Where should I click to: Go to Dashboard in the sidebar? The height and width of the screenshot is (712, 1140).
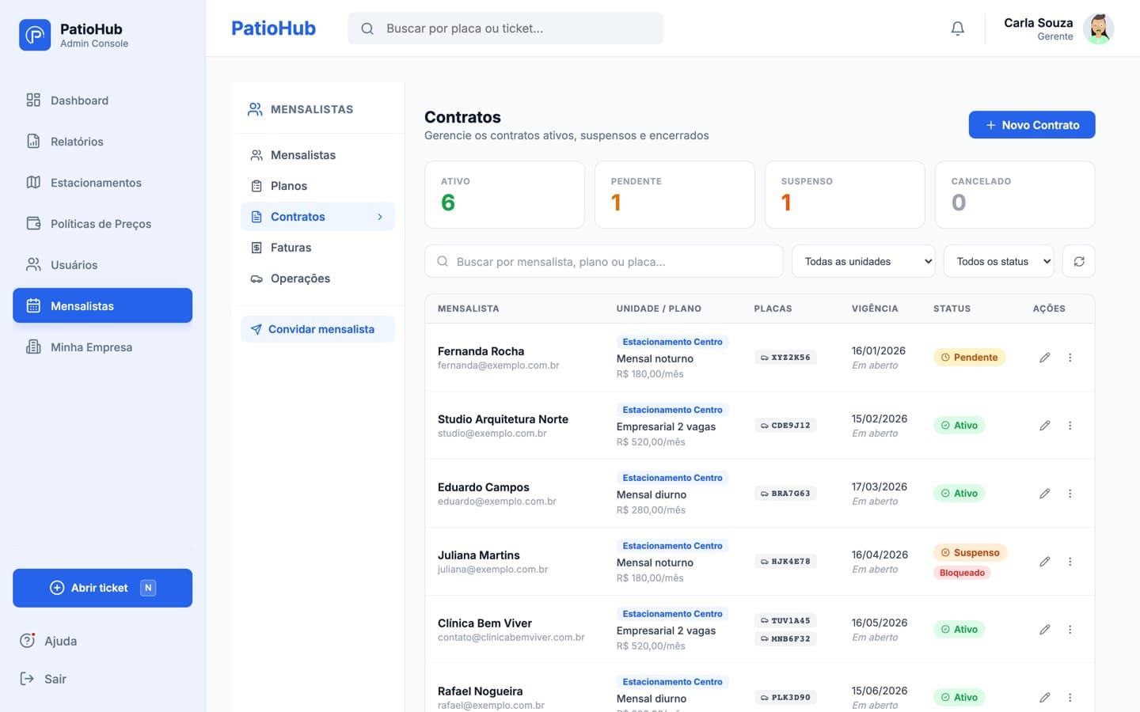(x=102, y=100)
